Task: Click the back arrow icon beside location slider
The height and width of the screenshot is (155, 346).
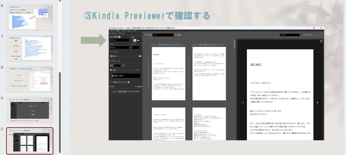Action: click(x=111, y=70)
